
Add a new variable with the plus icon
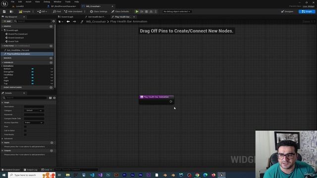(x=51, y=63)
